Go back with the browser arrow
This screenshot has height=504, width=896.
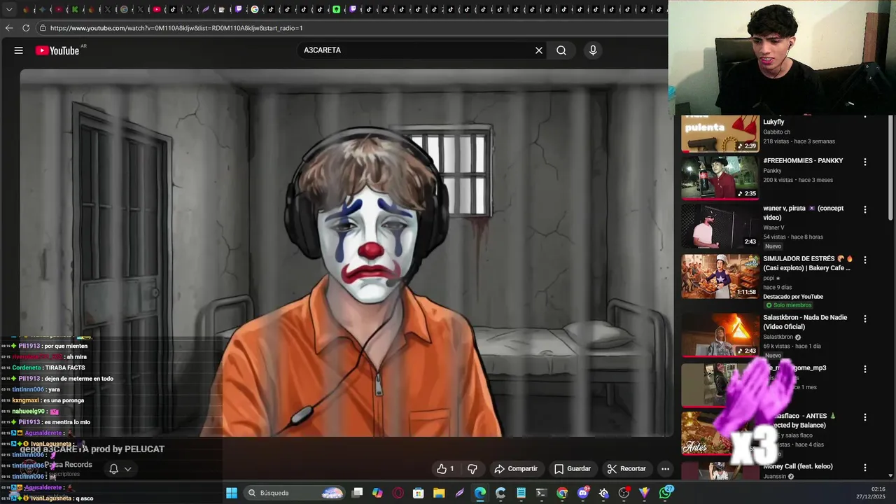point(9,28)
